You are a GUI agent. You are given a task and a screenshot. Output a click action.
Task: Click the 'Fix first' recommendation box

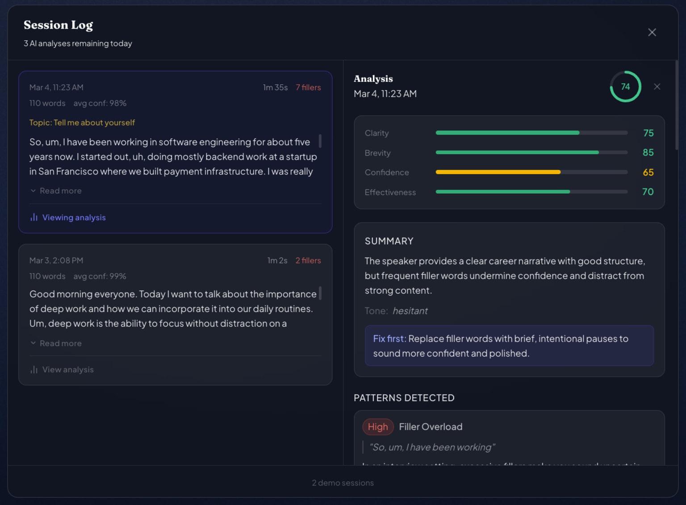click(x=509, y=346)
